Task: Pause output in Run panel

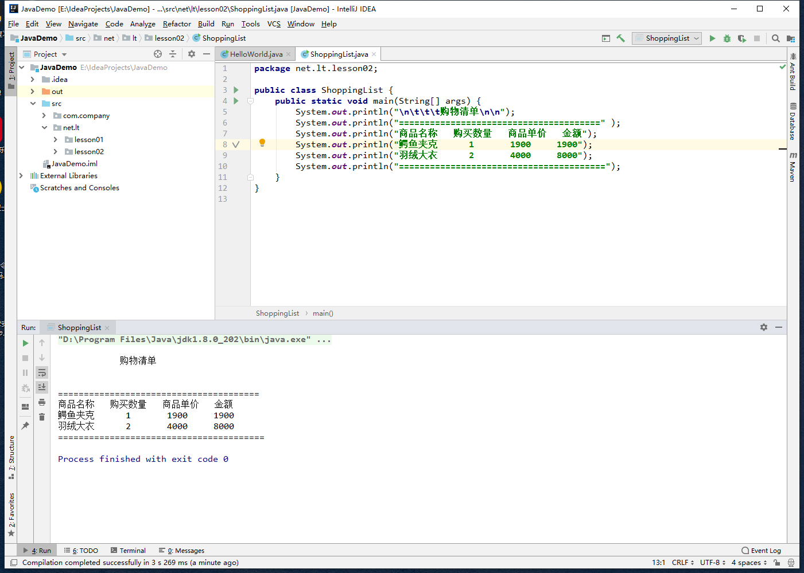Action: [x=25, y=373]
